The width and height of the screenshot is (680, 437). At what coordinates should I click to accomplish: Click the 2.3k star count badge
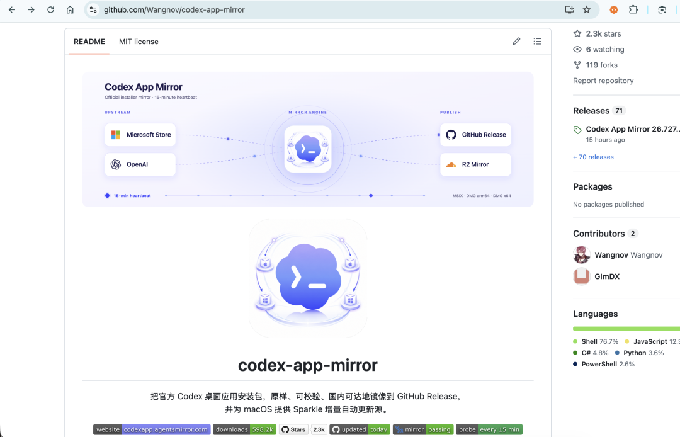click(319, 429)
